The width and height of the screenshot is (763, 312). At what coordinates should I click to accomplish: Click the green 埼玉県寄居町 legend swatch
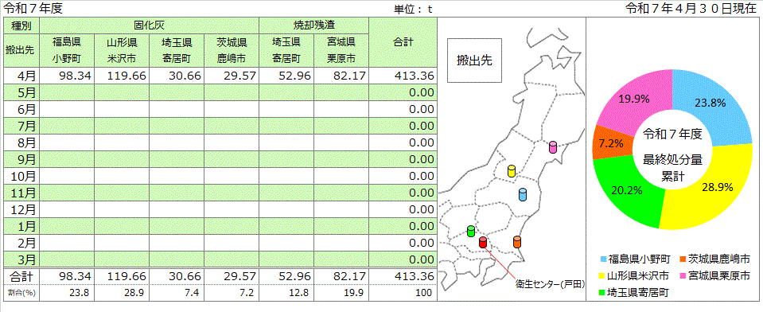tap(602, 293)
